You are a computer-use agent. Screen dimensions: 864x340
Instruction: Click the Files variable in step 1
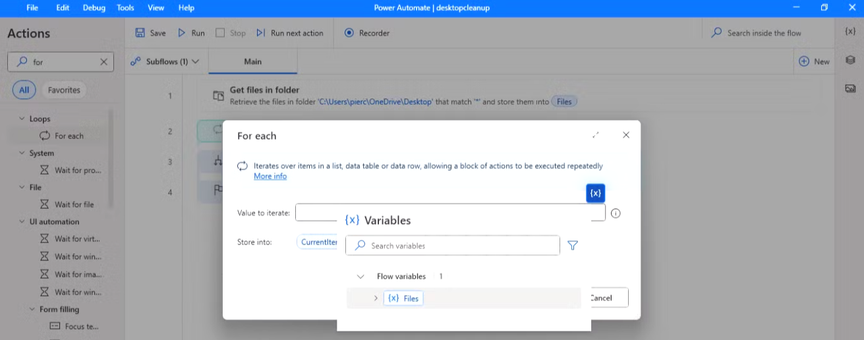564,101
